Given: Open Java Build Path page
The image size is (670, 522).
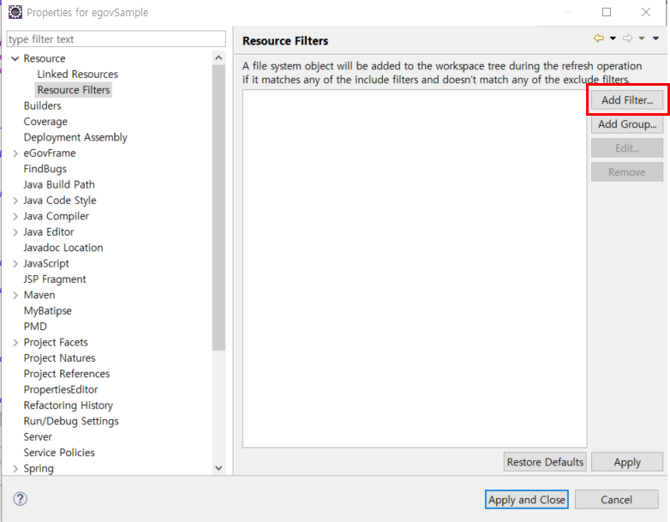Looking at the screenshot, I should [x=59, y=184].
